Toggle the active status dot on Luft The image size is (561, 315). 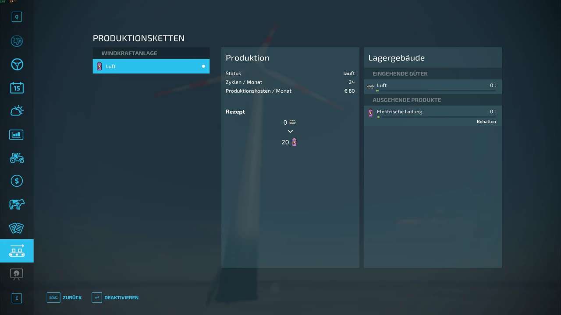[203, 66]
